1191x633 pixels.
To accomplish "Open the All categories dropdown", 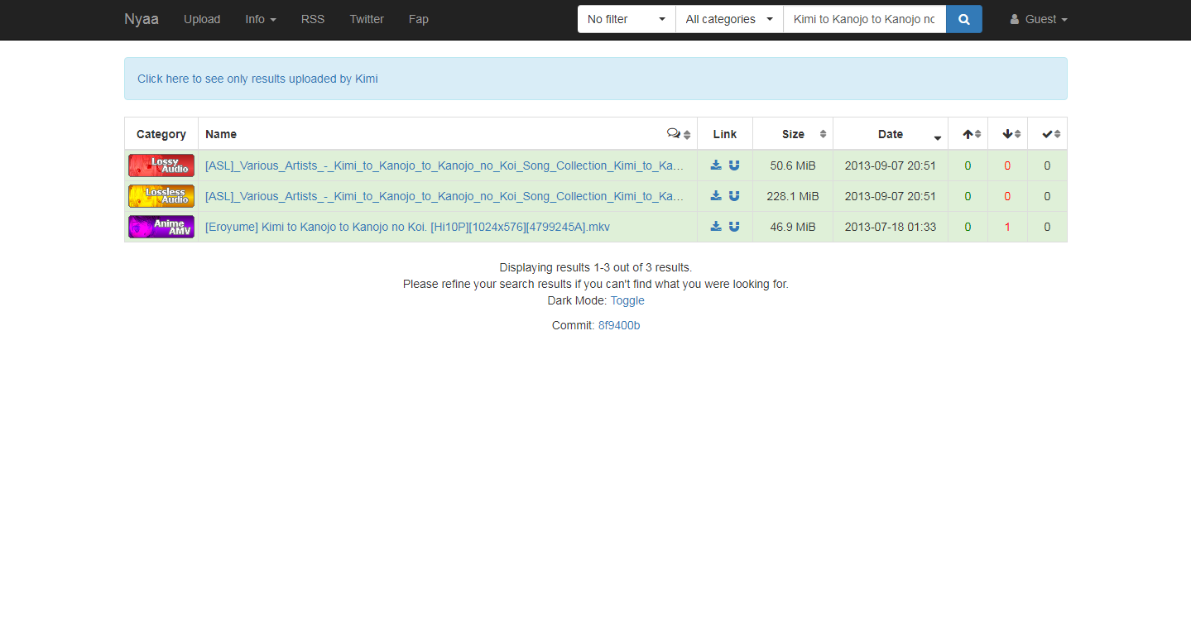I will click(729, 19).
